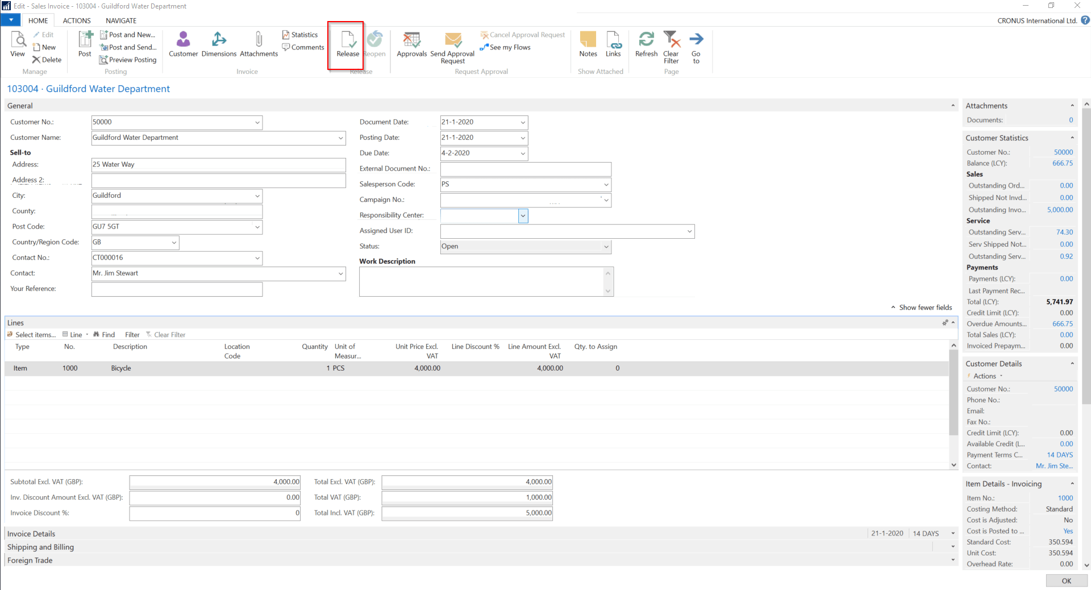This screenshot has width=1091, height=590.
Task: Click the Release document icon
Action: pyautogui.click(x=347, y=40)
